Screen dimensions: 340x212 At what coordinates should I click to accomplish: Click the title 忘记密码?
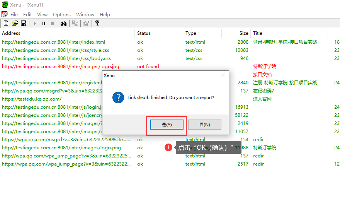(263, 91)
